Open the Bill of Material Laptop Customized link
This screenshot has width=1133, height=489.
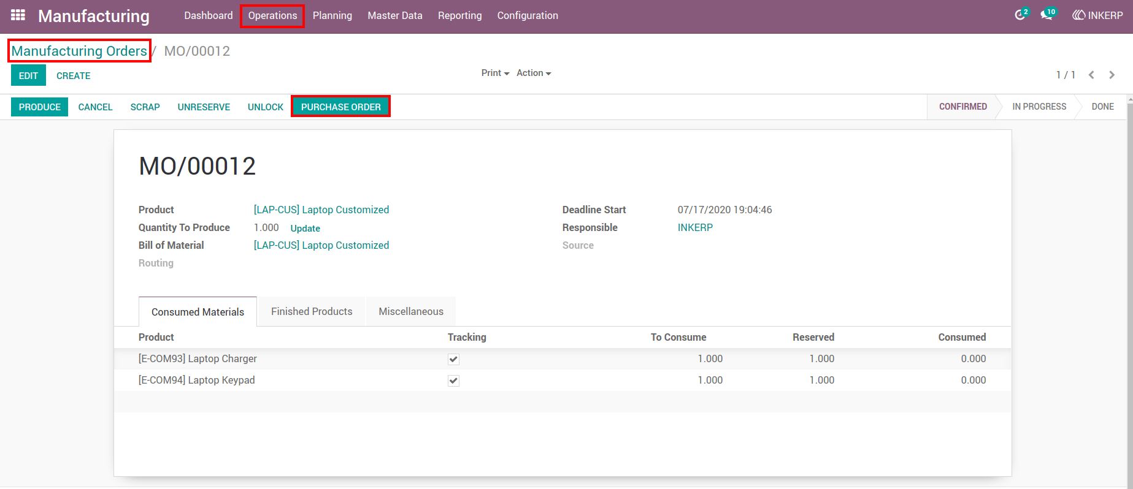pos(321,245)
